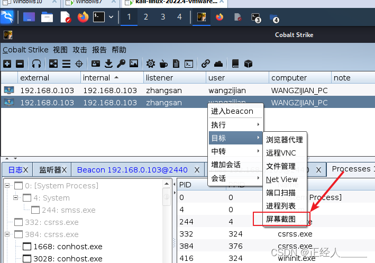This screenshot has height=263, width=375.
Task: Select first session row with wangzijian
Action: point(188,90)
